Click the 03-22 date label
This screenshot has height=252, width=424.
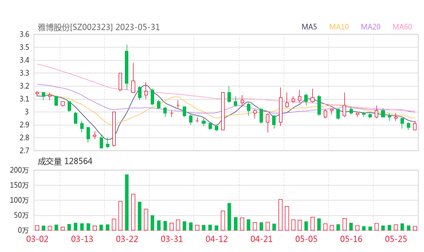pyautogui.click(x=127, y=239)
